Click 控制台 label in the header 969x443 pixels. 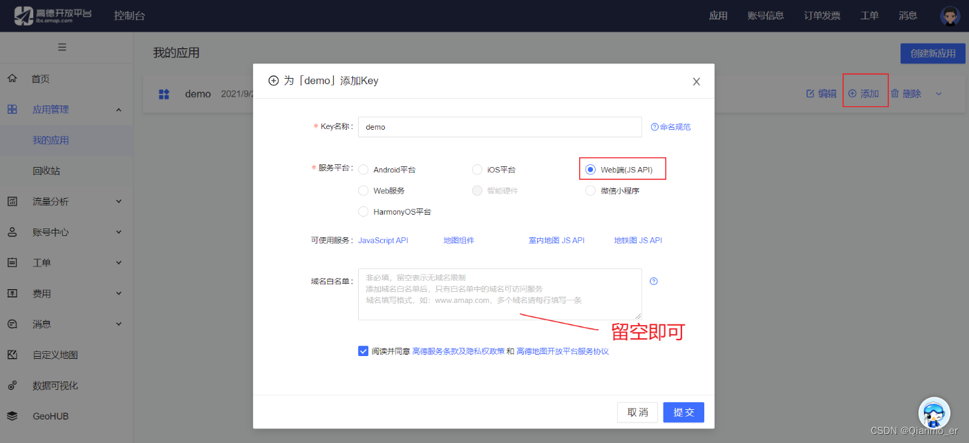pos(129,15)
